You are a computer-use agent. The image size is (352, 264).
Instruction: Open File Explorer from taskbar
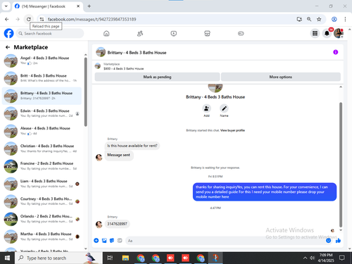(125, 258)
